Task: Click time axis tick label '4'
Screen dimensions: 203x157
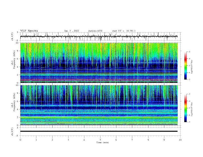Action: coord(84,140)
